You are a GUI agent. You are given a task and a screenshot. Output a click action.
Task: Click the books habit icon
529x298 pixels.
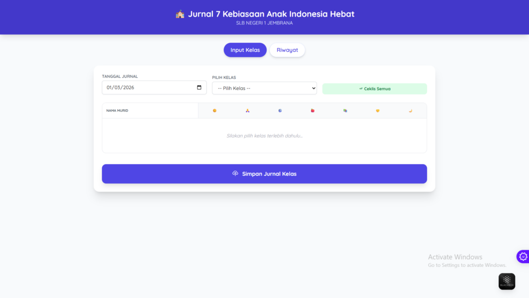(x=345, y=111)
